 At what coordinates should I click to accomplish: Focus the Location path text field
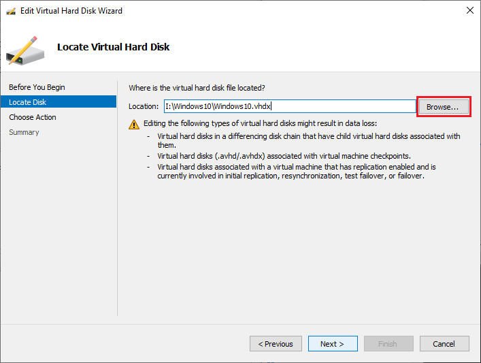(289, 106)
